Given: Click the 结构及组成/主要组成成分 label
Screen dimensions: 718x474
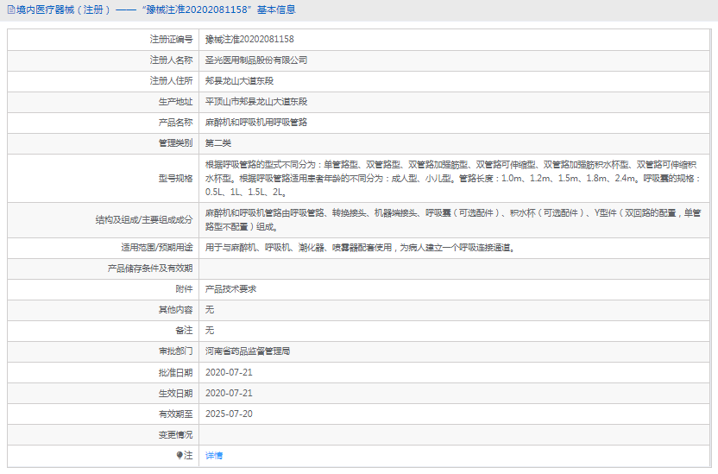Looking at the screenshot, I should coord(144,220).
